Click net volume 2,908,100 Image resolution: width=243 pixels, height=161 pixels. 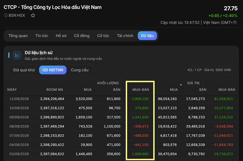tap(140, 99)
